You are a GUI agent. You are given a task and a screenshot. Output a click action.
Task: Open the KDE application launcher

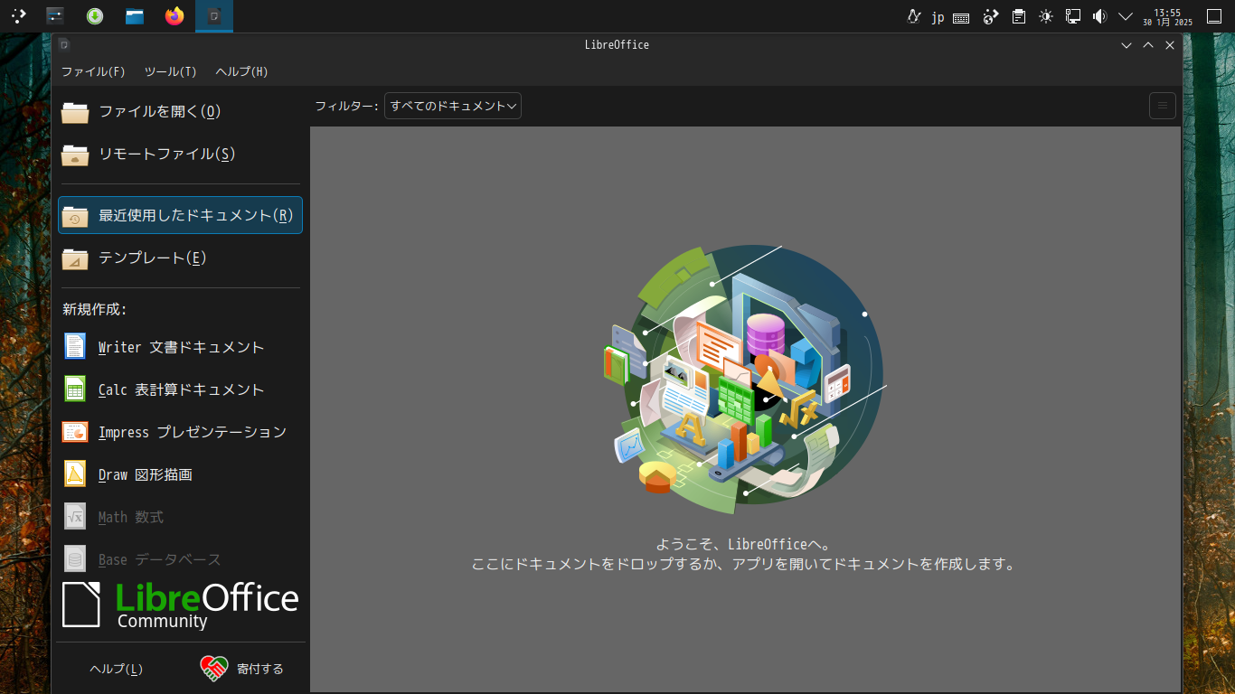click(19, 15)
